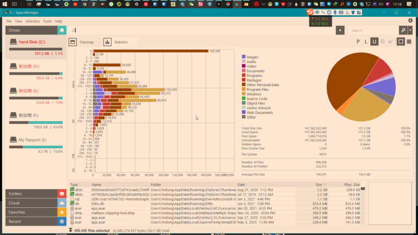Click the red Folders icon
Image resolution: width=418 pixels, height=235 pixels.
click(x=62, y=194)
